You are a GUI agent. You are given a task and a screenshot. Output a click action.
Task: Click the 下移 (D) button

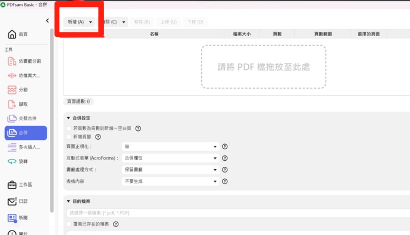195,22
